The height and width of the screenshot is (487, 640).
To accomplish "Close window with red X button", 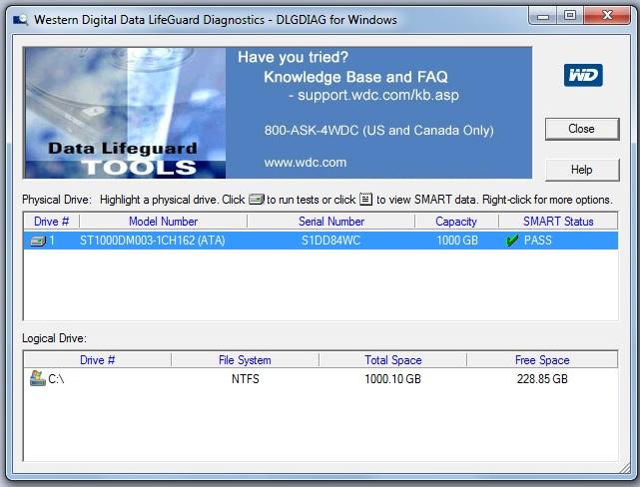I will coord(607,16).
